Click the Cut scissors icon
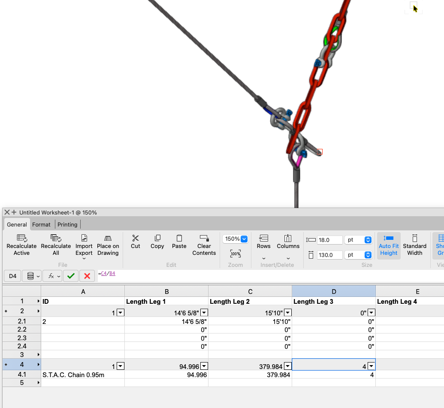 point(136,238)
